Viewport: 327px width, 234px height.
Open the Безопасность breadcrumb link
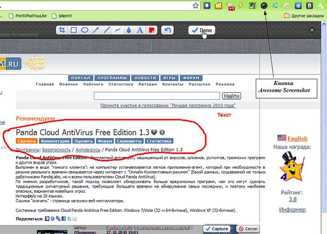pos(57,150)
